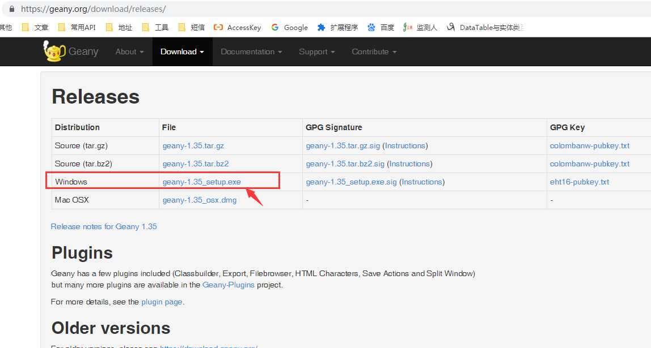Open eht16-pubkey.txt key link
Image resolution: width=651 pixels, height=348 pixels.
tap(580, 182)
